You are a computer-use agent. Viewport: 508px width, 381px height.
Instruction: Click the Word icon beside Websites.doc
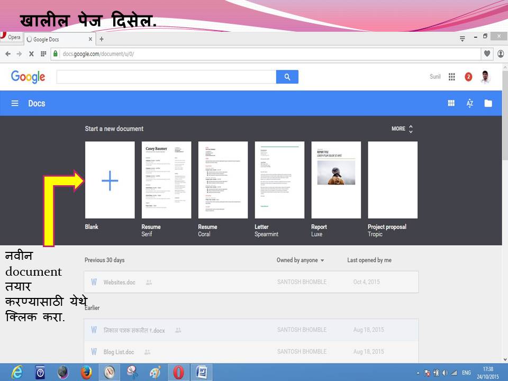[94, 282]
